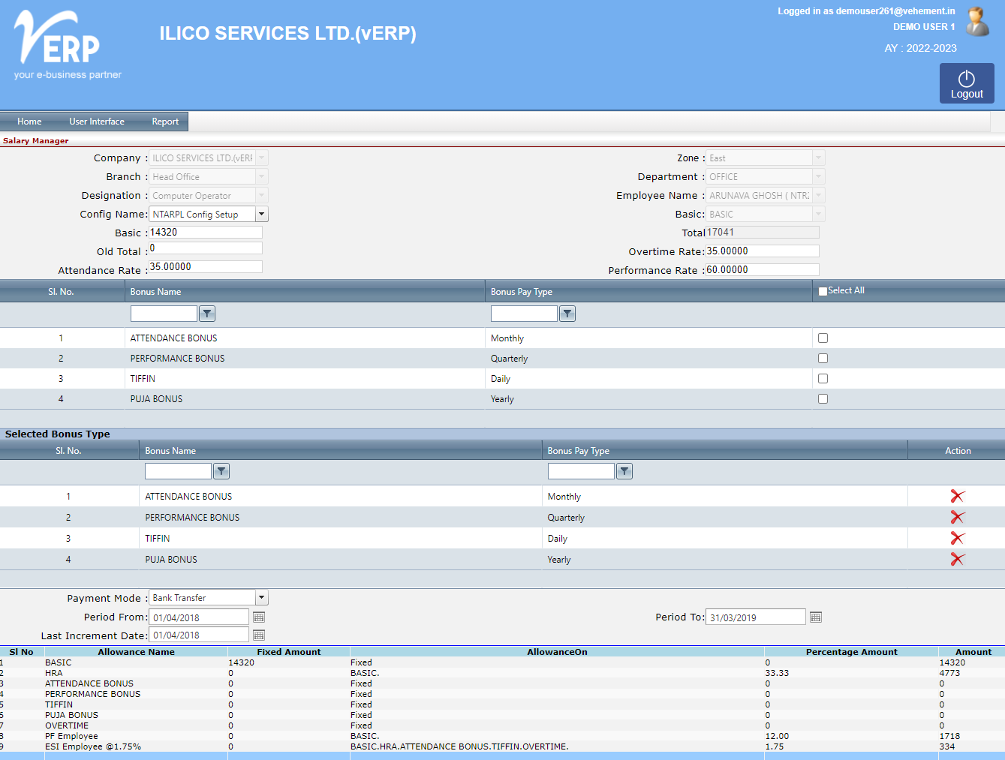Expand the Payment Mode dropdown

coord(261,597)
